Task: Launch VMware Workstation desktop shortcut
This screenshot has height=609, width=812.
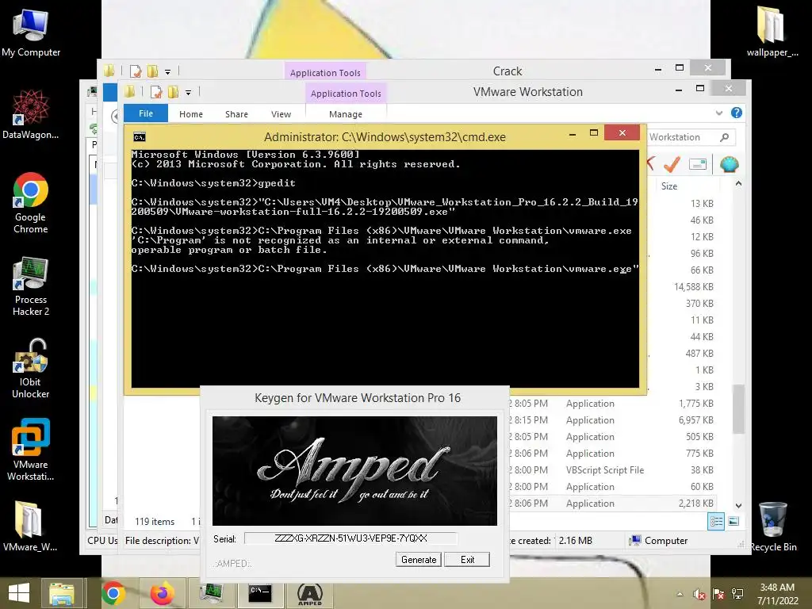Action: 31,449
